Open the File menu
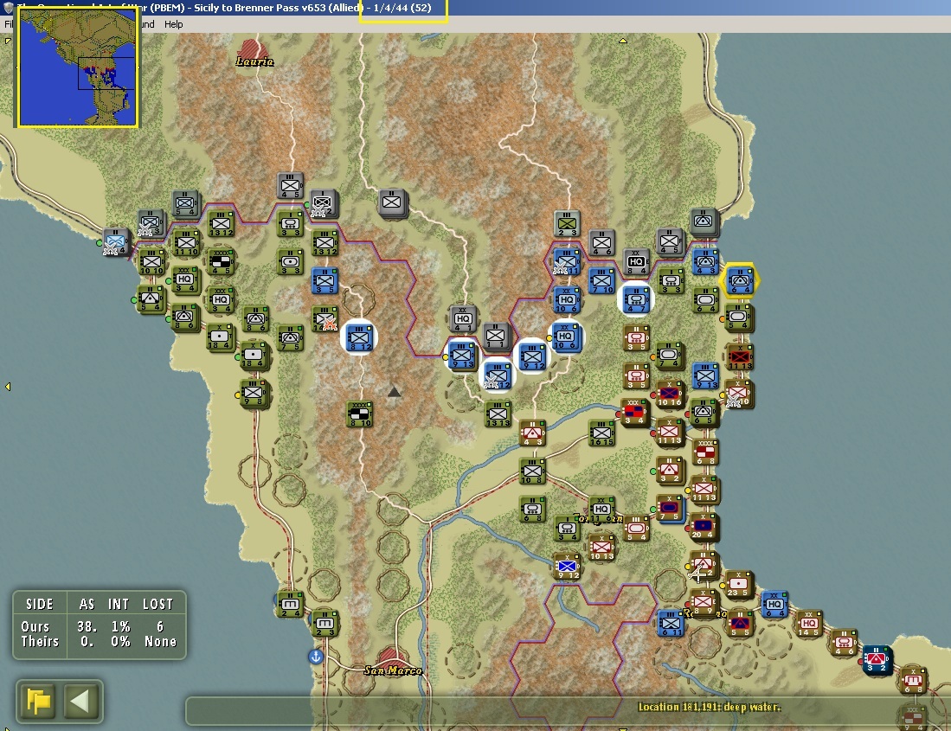Viewport: 951px width, 731px height. [9, 24]
